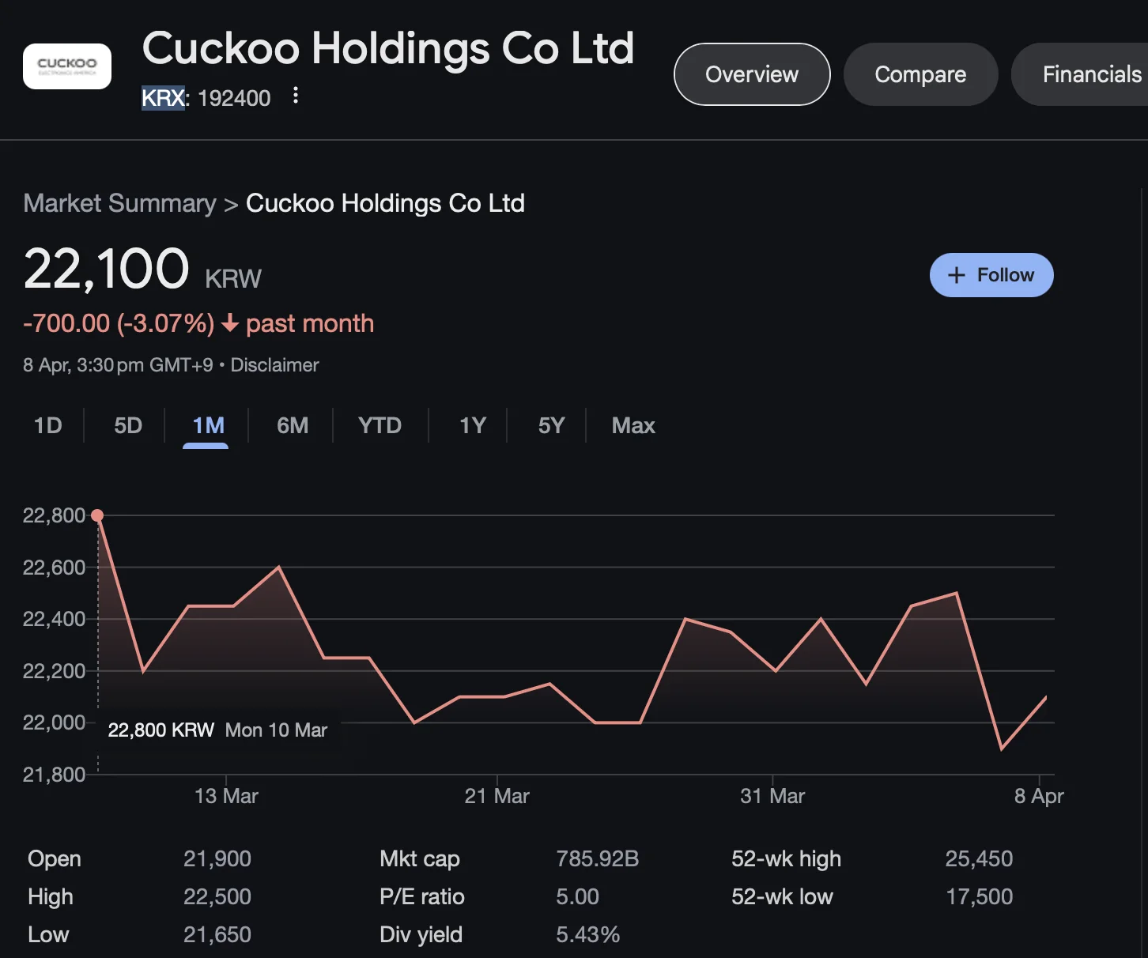Image resolution: width=1148 pixels, height=958 pixels.
Task: Click the 192400 ticker code
Action: (234, 98)
